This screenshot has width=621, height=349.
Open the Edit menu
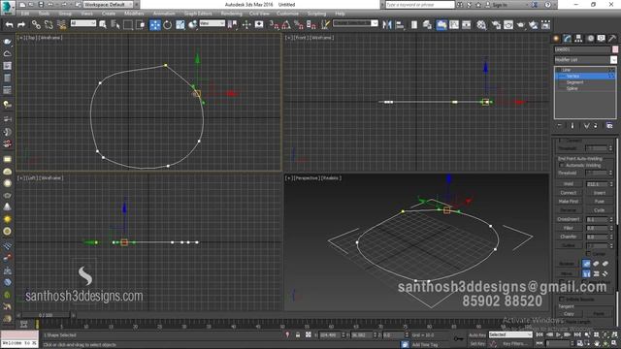point(25,14)
